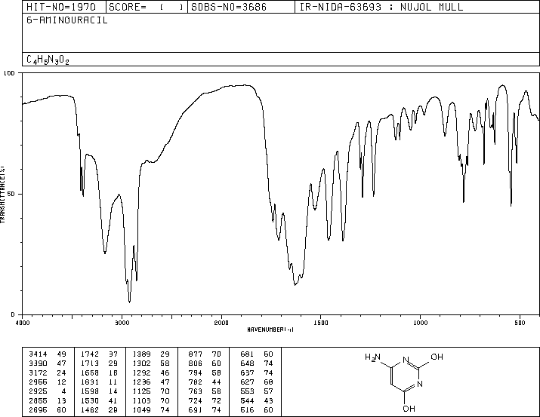540x417 pixels.
Task: Click the compound name 6-AMINOURACIL
Action: click(66, 20)
